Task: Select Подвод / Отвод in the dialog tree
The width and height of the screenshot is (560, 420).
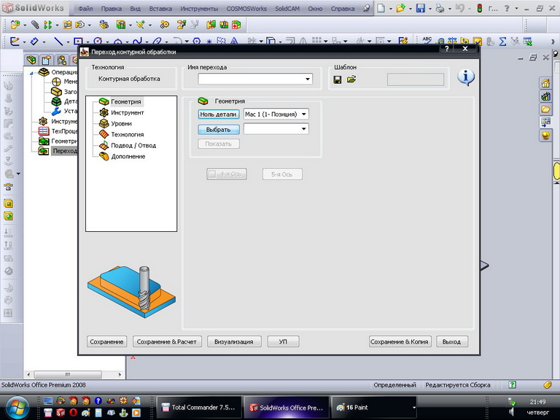Action: pos(133,146)
